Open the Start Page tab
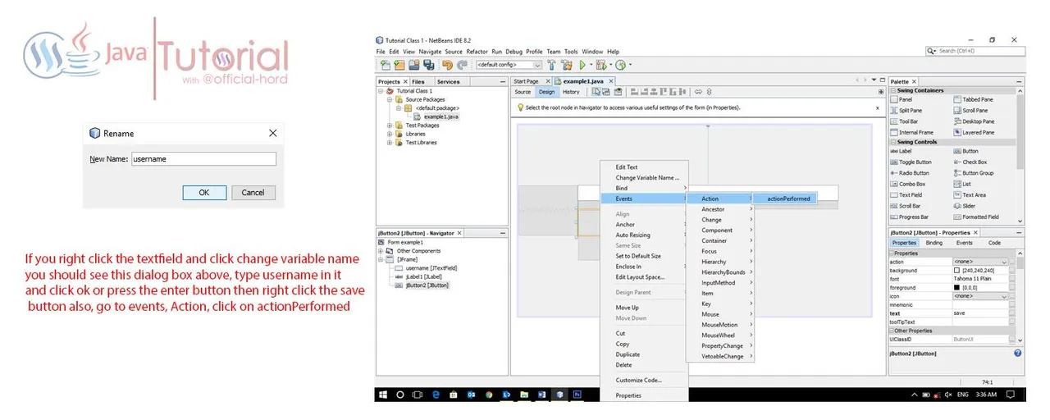The width and height of the screenshot is (1050, 420). click(526, 81)
